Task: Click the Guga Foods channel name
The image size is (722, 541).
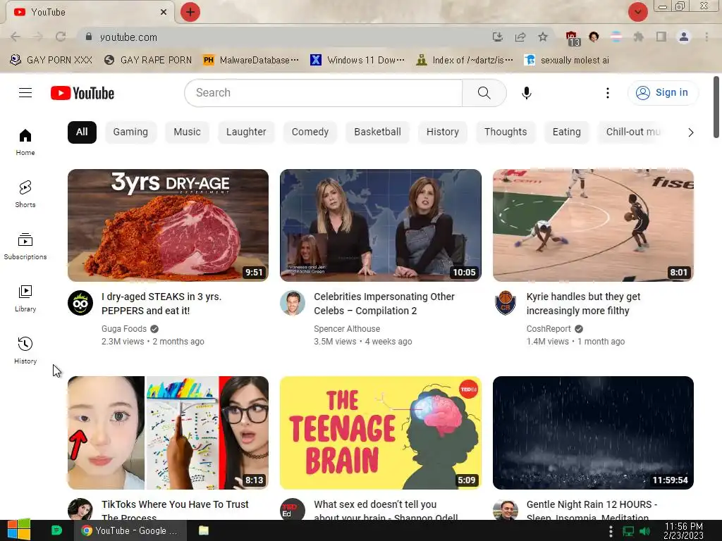Action: pyautogui.click(x=124, y=329)
